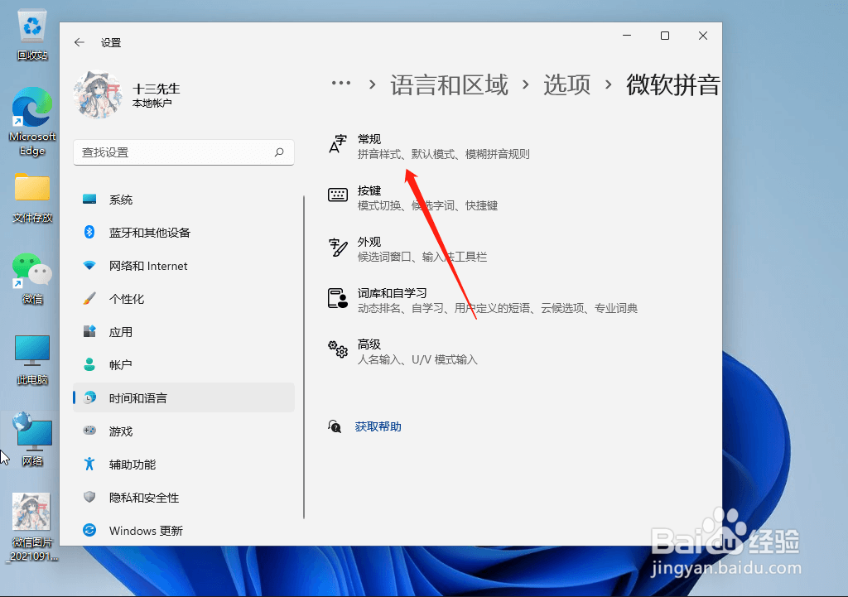This screenshot has width=848, height=597.
Task: Select the 微信 WeChat desktop shortcut
Action: [x=32, y=278]
